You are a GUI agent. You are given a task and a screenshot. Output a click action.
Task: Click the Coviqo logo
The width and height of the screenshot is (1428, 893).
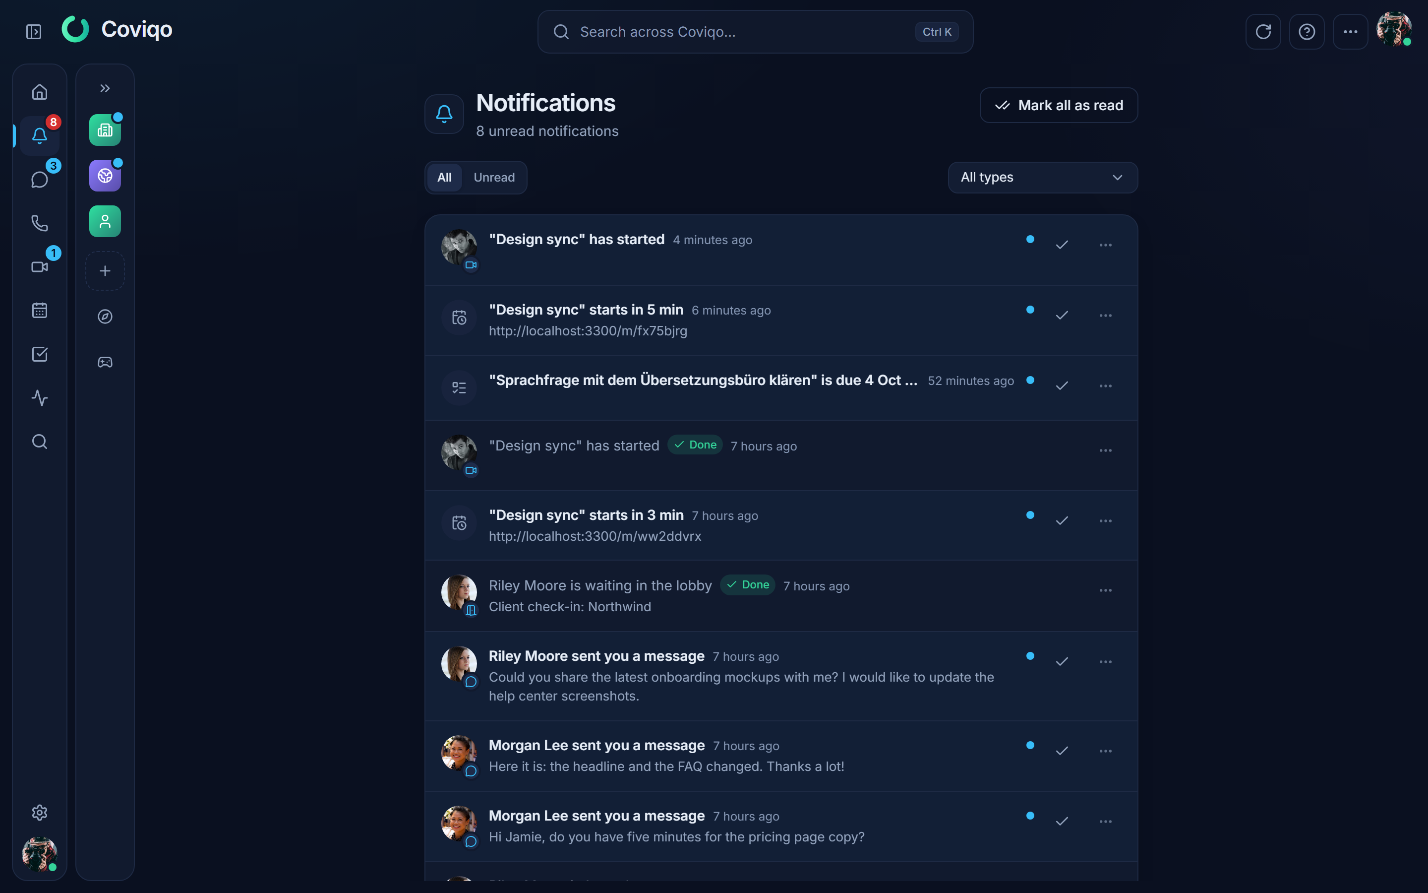[x=117, y=29]
